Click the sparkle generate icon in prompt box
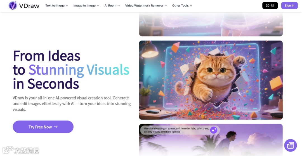The height and width of the screenshot is (156, 302). click(214, 130)
